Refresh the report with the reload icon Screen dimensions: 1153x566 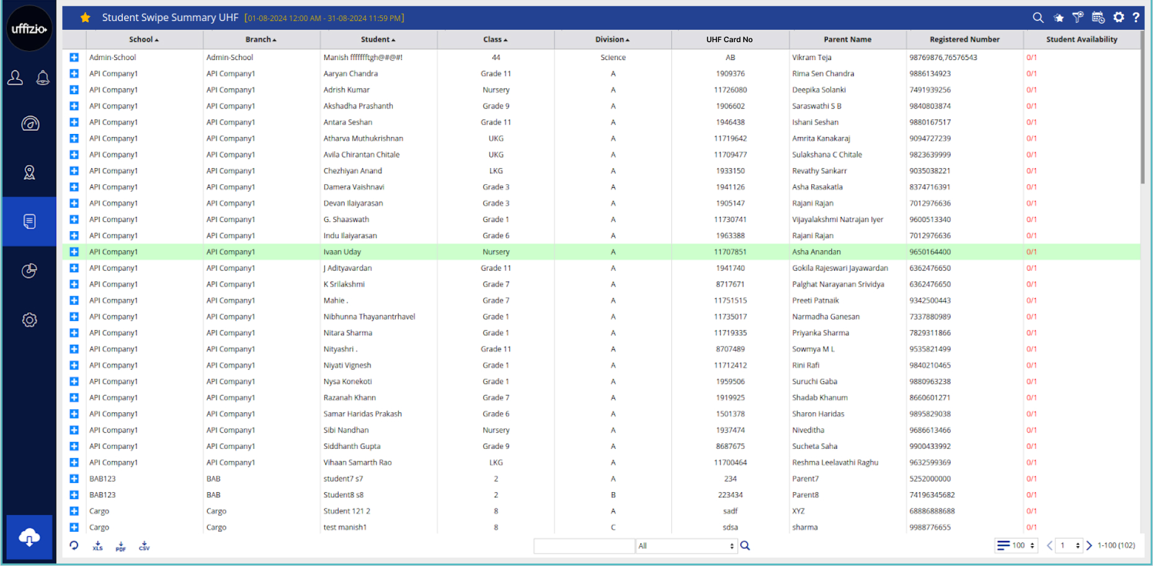click(74, 546)
